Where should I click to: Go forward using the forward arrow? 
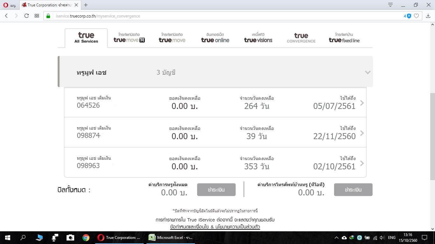[16, 16]
